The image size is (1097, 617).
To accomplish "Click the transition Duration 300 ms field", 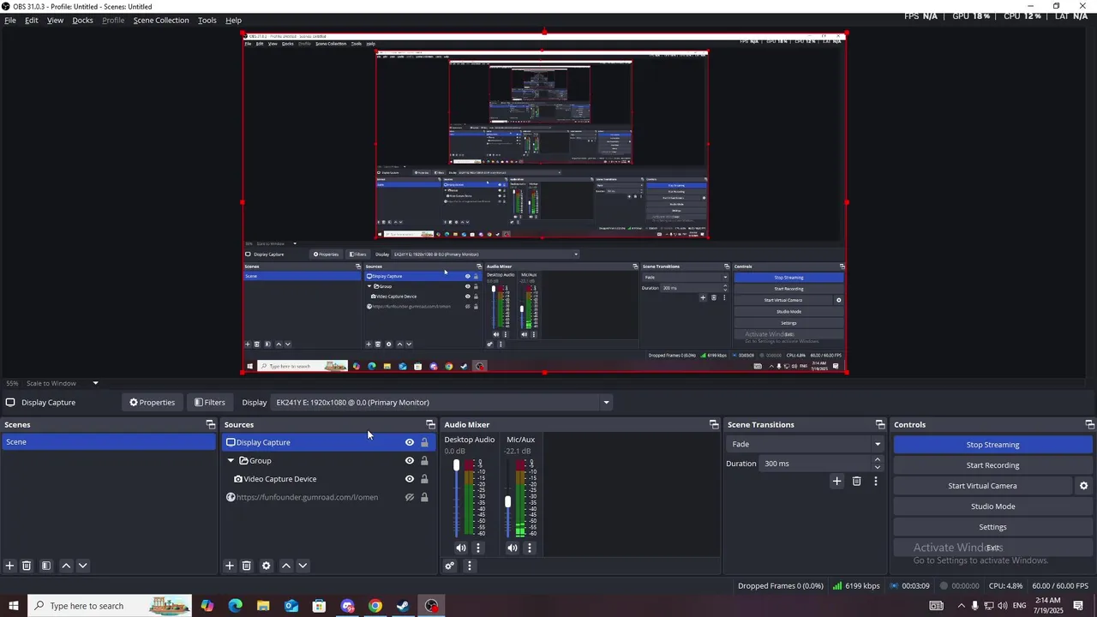I will [x=814, y=464].
